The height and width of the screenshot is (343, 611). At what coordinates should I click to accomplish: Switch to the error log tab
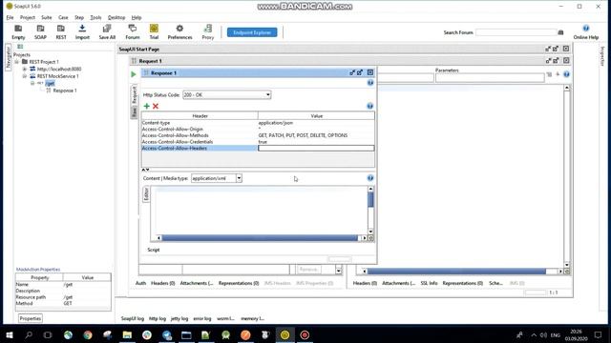[202, 318]
